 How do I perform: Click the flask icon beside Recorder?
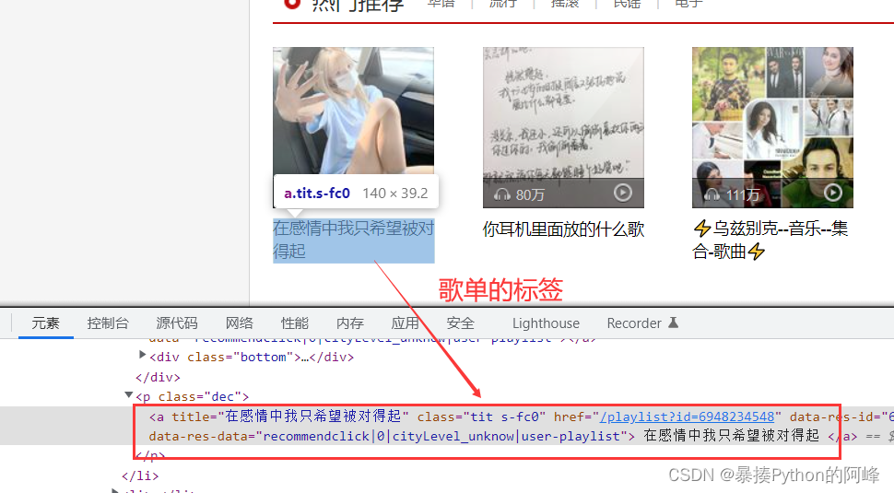point(674,323)
